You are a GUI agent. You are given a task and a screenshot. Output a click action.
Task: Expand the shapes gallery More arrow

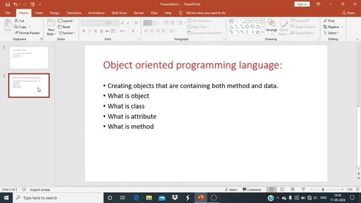point(263,32)
